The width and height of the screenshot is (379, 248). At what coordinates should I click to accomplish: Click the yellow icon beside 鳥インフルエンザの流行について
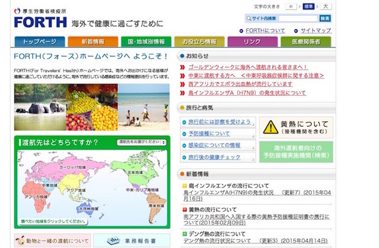point(185,186)
